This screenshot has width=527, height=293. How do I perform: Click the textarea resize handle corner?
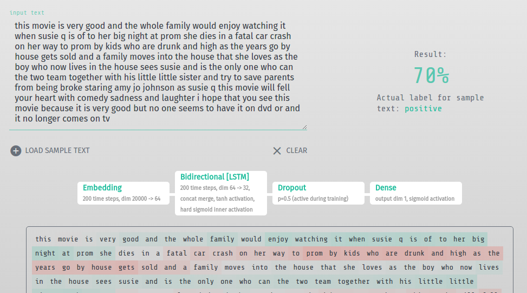304,128
